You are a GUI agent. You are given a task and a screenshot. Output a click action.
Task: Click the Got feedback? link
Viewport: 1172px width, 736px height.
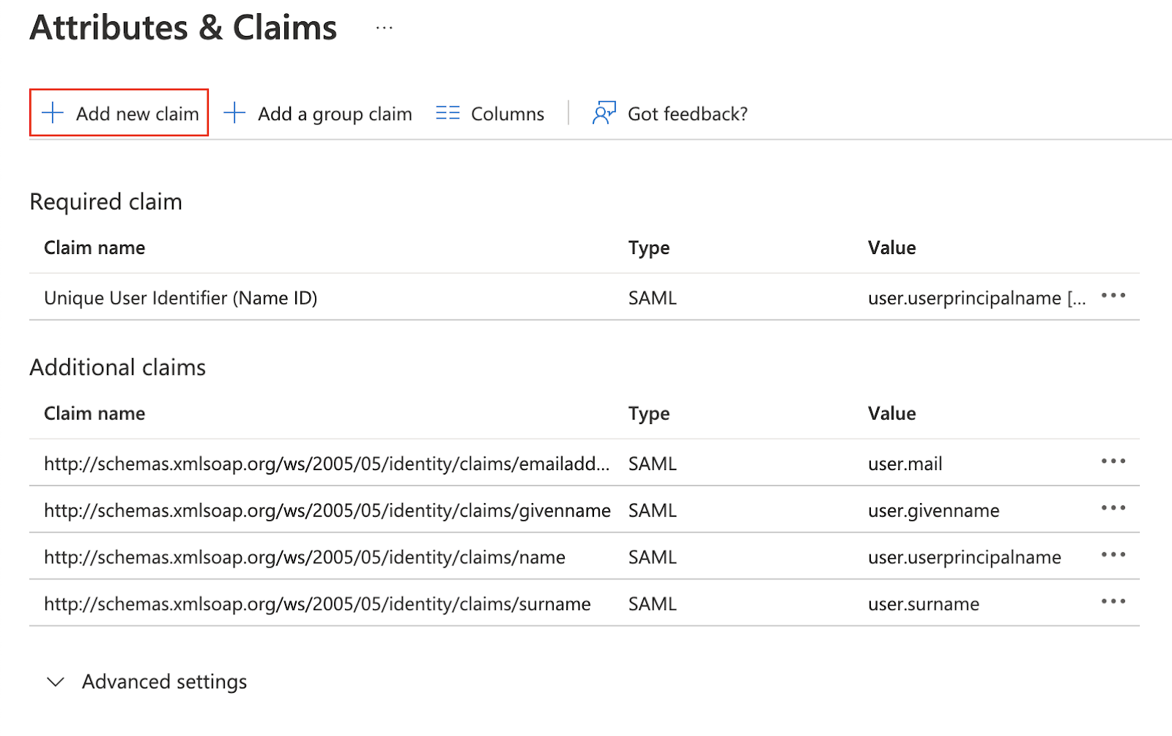pos(687,114)
